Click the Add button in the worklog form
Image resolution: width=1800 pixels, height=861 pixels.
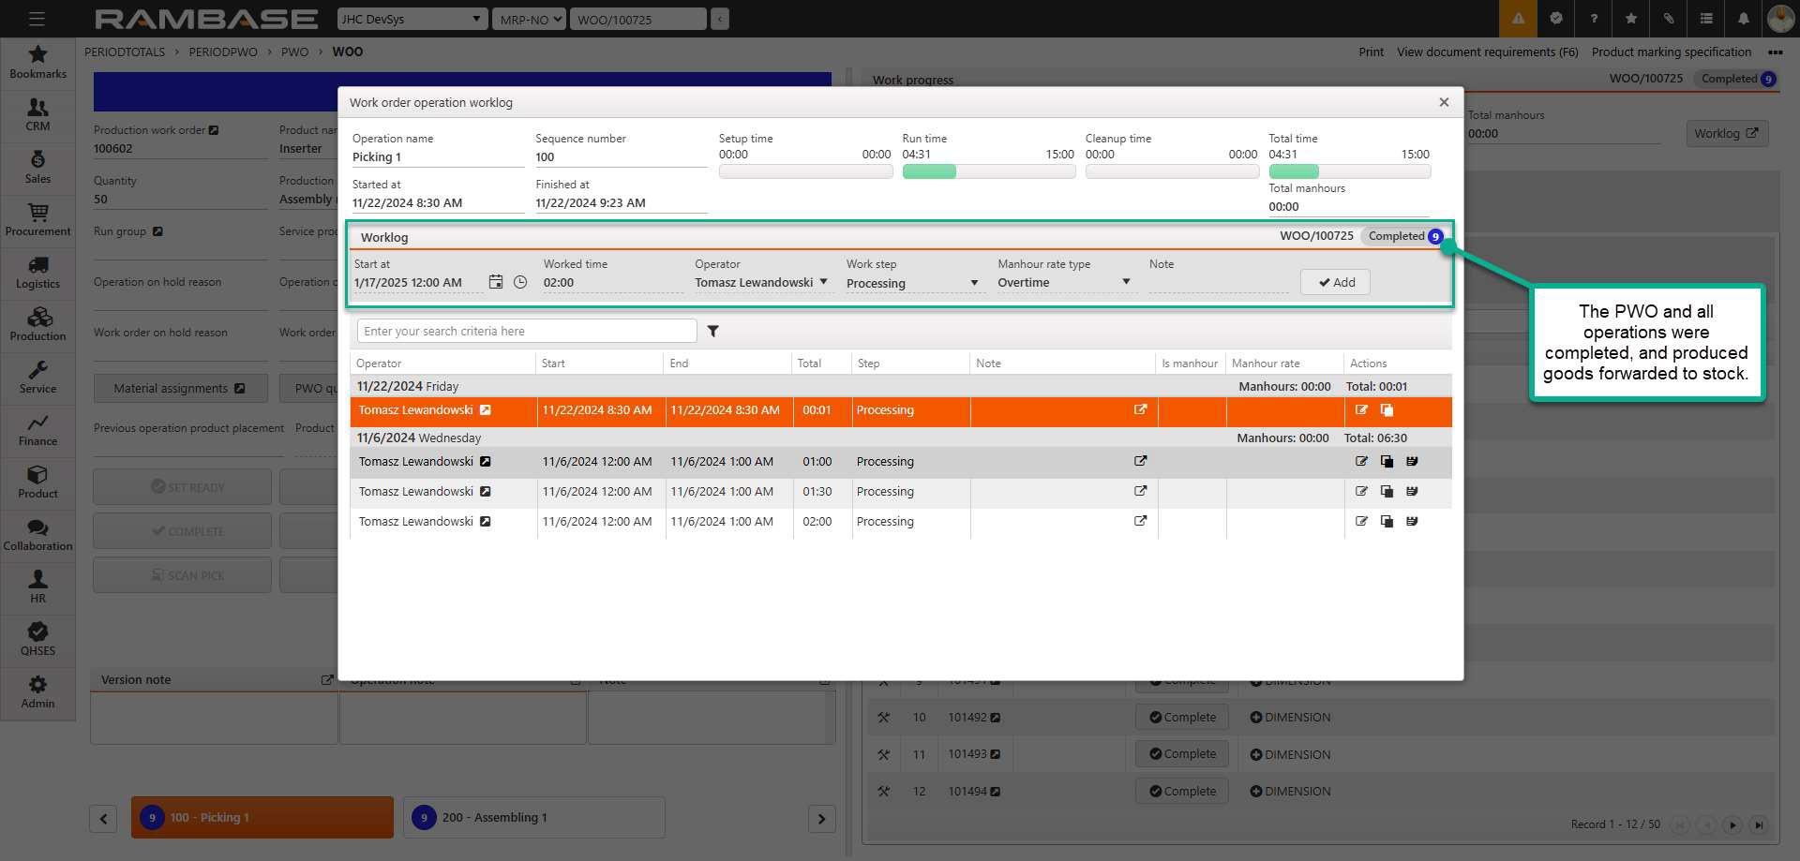point(1335,283)
